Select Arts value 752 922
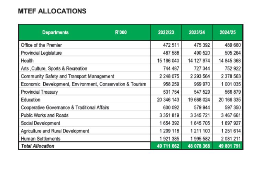 (x=232, y=69)
